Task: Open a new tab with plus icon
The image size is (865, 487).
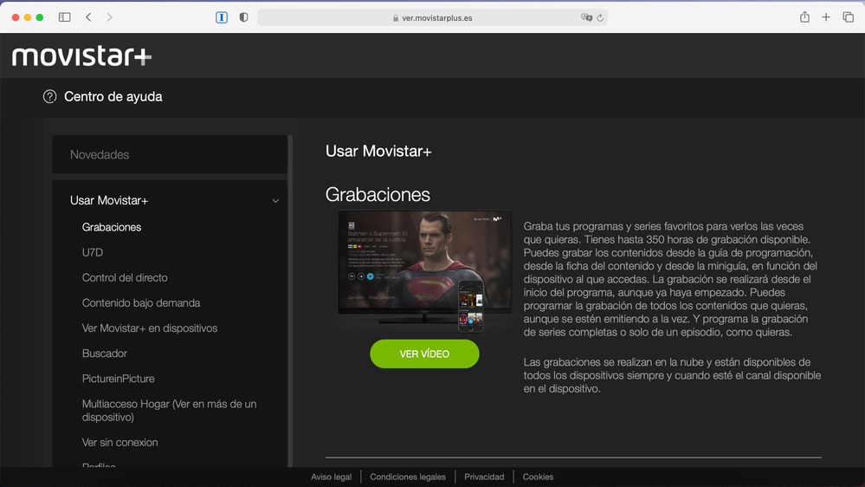Action: pyautogui.click(x=826, y=17)
